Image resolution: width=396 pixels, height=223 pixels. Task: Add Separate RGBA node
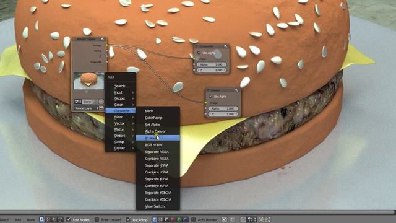pos(158,152)
